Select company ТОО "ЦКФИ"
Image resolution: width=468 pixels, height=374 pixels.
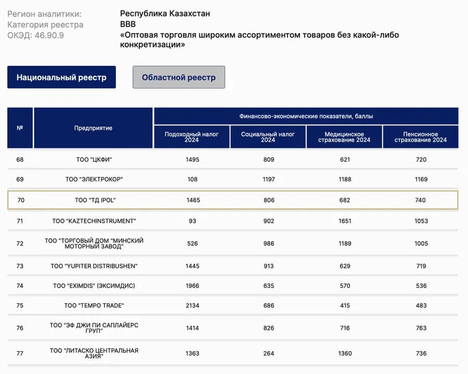[94, 159]
